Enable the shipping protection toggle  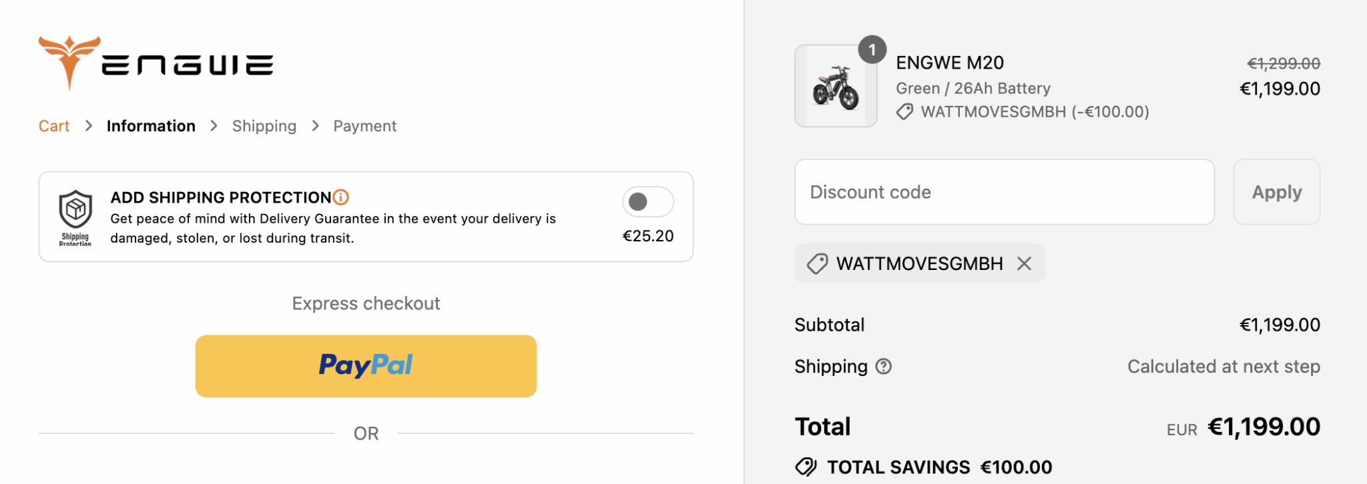647,202
